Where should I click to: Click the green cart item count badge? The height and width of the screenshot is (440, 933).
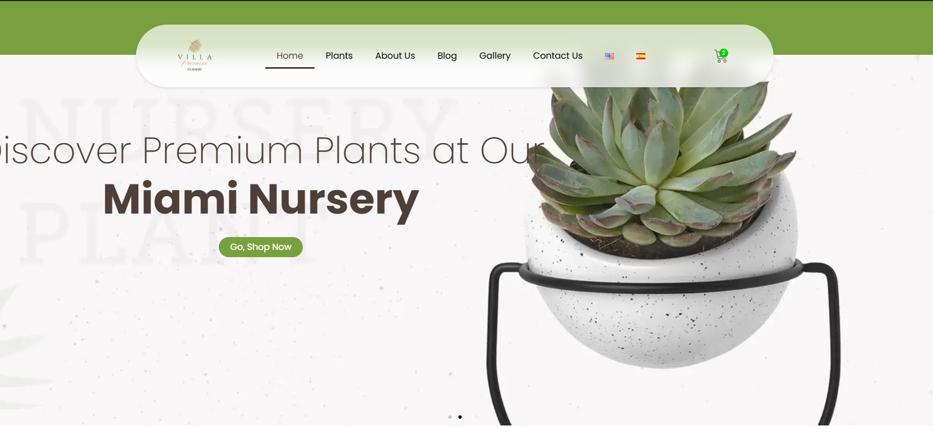pyautogui.click(x=724, y=53)
